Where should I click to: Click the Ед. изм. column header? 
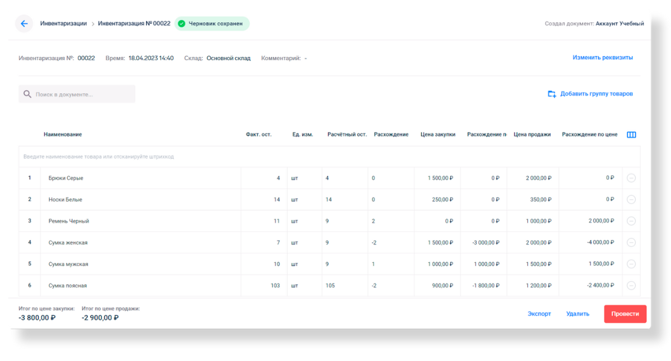[303, 134]
